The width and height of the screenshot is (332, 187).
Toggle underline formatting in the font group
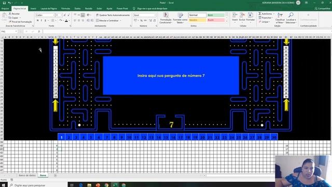(x=45, y=21)
